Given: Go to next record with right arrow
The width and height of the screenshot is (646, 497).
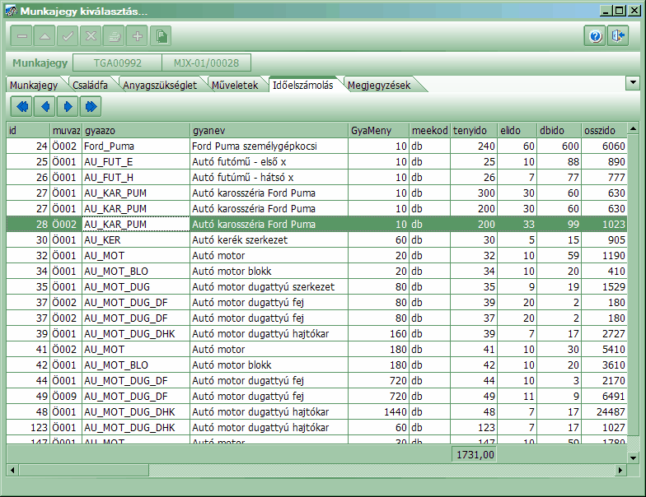Looking at the screenshot, I should pyautogui.click(x=68, y=107).
